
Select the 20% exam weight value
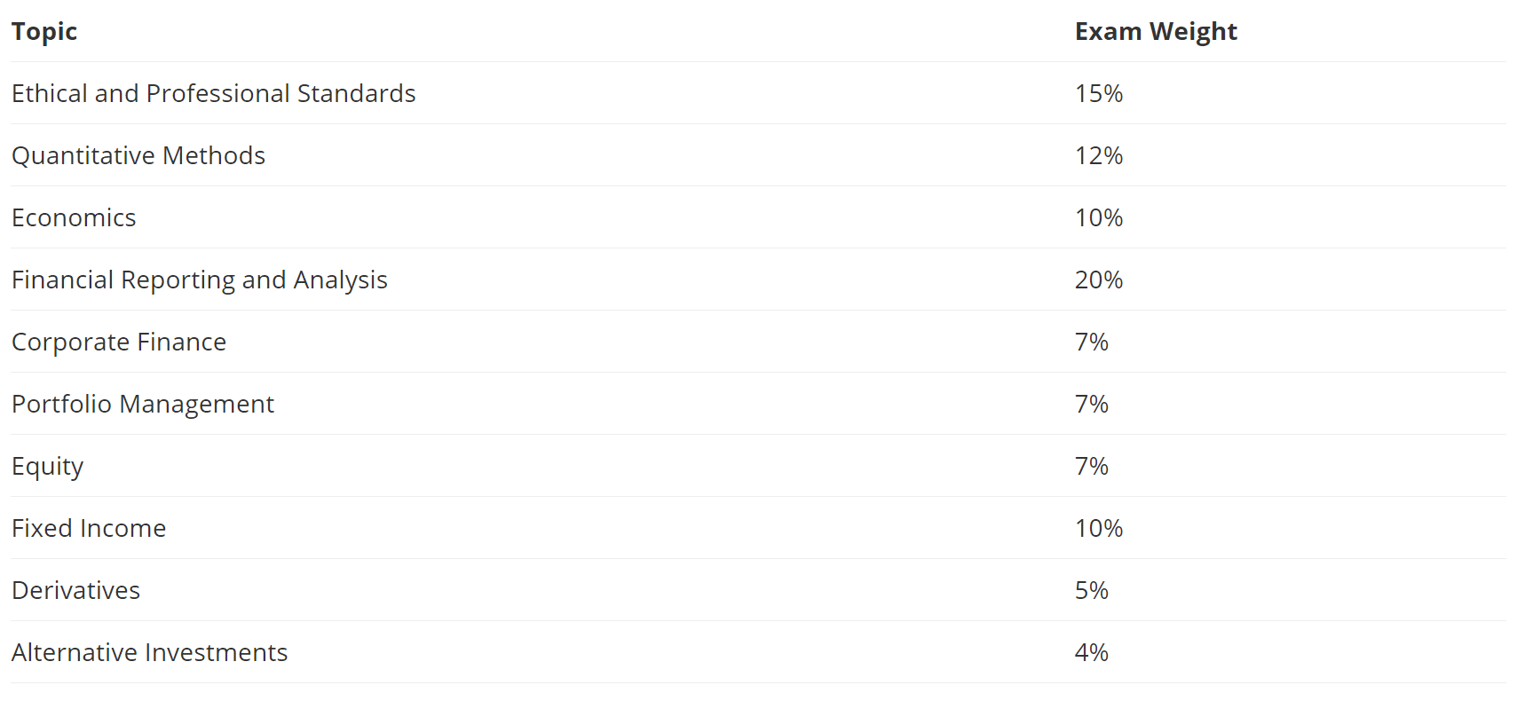tap(1098, 280)
